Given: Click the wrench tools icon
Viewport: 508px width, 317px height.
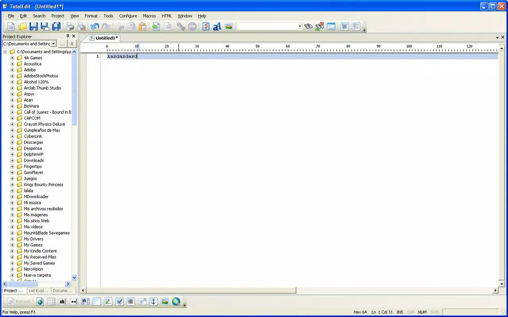Looking at the screenshot, I should 181,27.
